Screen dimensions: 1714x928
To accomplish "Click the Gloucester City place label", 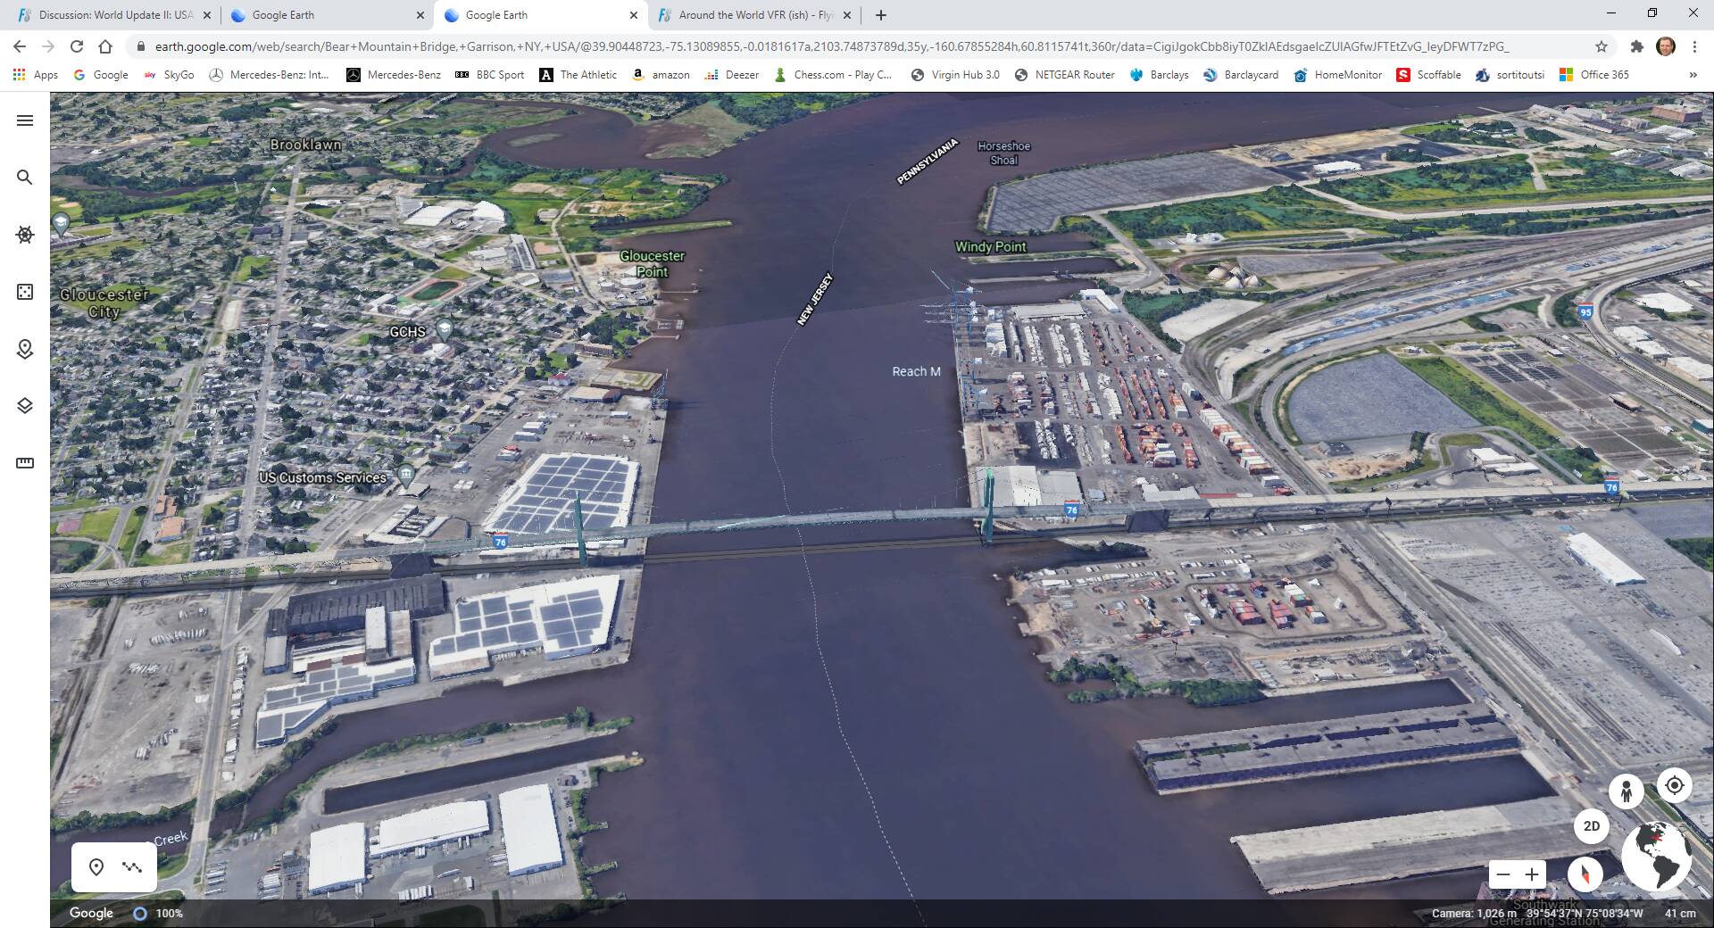I will point(104,302).
